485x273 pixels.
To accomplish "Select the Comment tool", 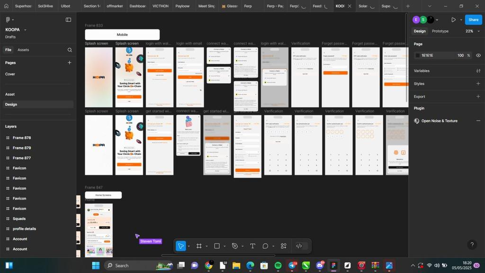I will [x=265, y=246].
